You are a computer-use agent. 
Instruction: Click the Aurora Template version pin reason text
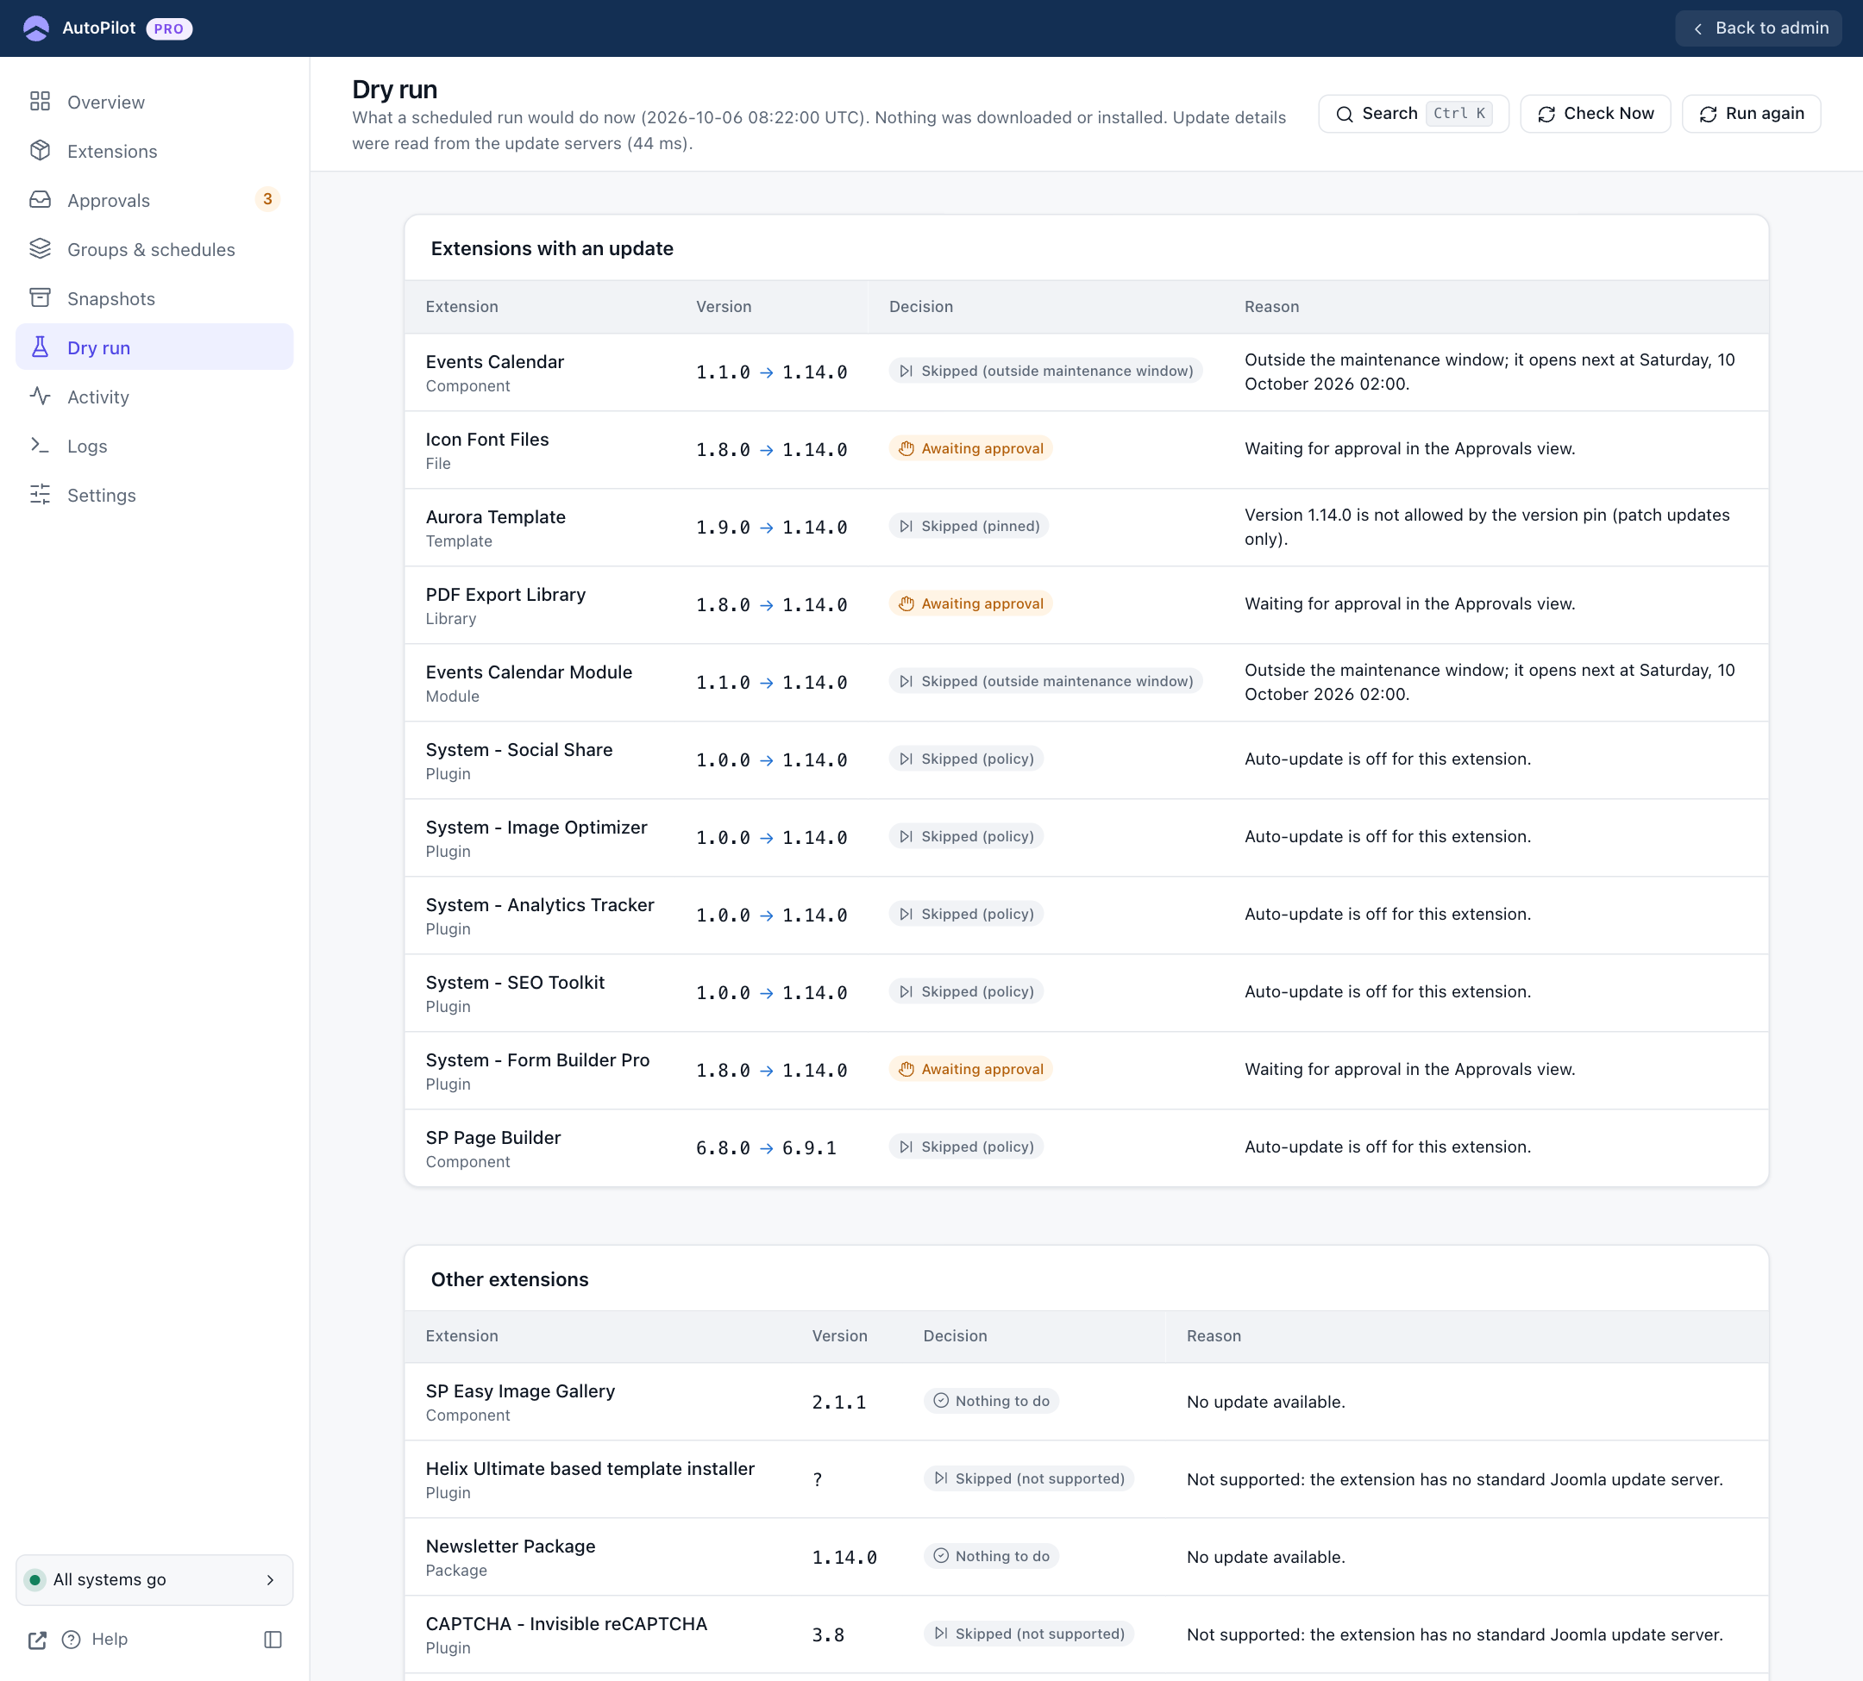click(1486, 528)
